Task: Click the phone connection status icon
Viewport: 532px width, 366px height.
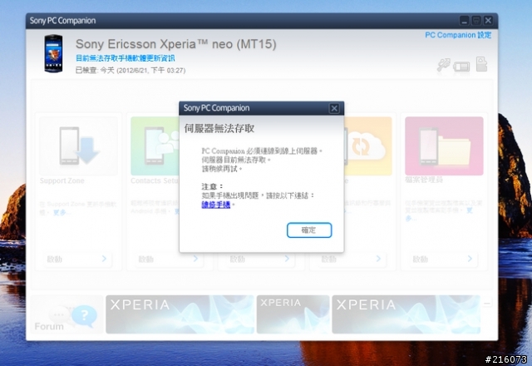Action: (x=461, y=67)
